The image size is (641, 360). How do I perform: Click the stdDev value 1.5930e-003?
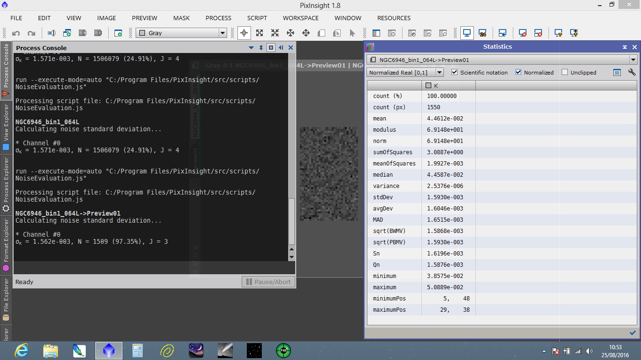coord(444,197)
